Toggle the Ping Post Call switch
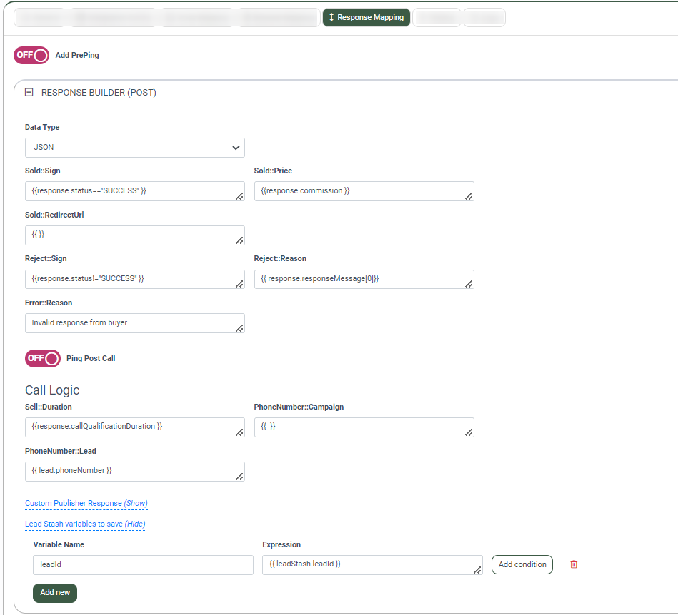 [42, 358]
